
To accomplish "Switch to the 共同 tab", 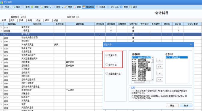I will 30,20.
